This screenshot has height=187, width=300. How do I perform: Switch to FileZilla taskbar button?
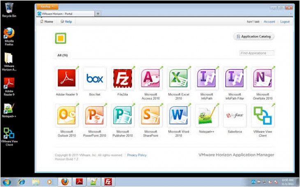click(108, 182)
